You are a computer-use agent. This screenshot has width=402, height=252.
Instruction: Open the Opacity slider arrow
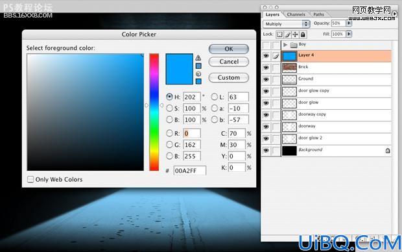(348, 23)
